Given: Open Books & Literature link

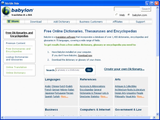Looking at the screenshot, I should (136, 90).
